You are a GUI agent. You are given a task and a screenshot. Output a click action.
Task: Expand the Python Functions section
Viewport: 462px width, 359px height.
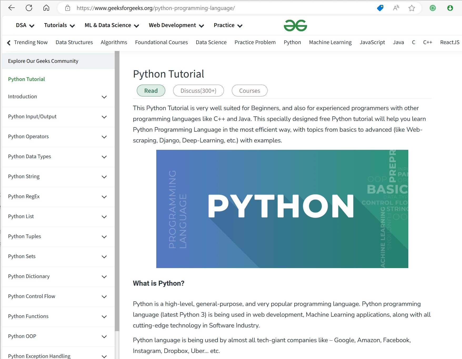click(x=58, y=316)
